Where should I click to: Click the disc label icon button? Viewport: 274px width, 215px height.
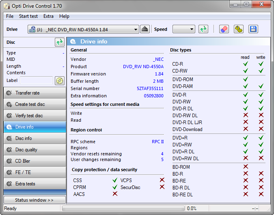coord(60,81)
